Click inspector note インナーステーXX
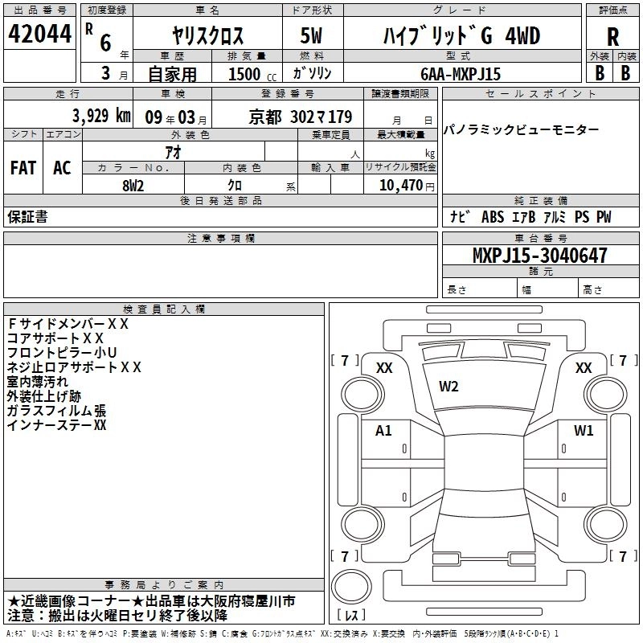 (x=56, y=425)
